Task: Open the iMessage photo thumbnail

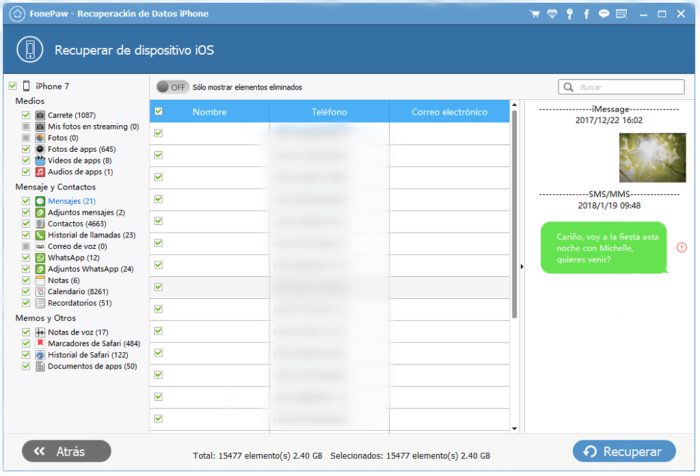Action: coord(652,157)
